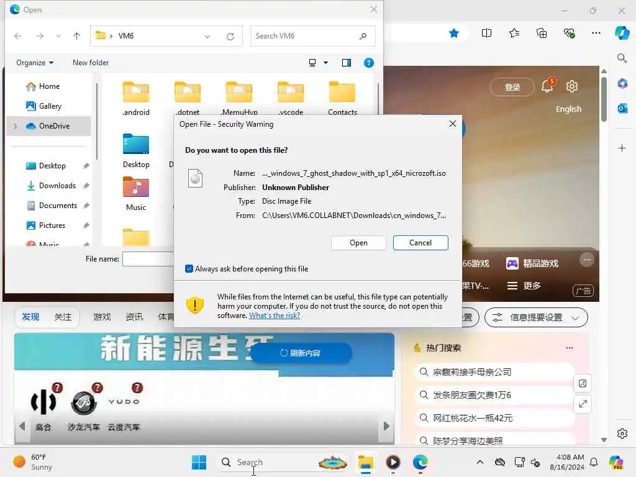Click the File name input field
Viewport: 636px width, 477px height.
(x=148, y=259)
